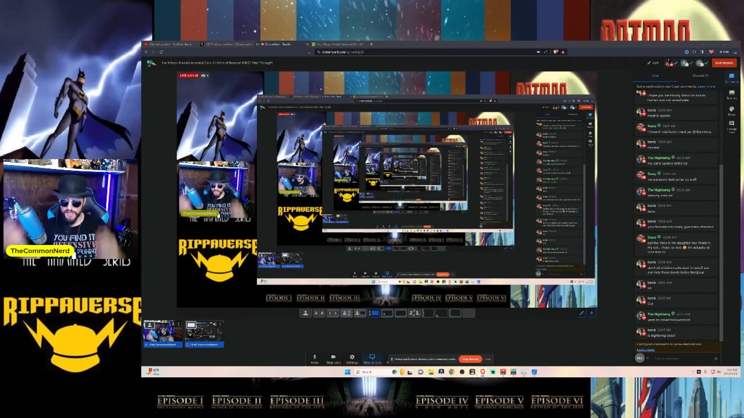
Task: Switch to the StreamYard Studio browser tab
Action: pos(281,44)
